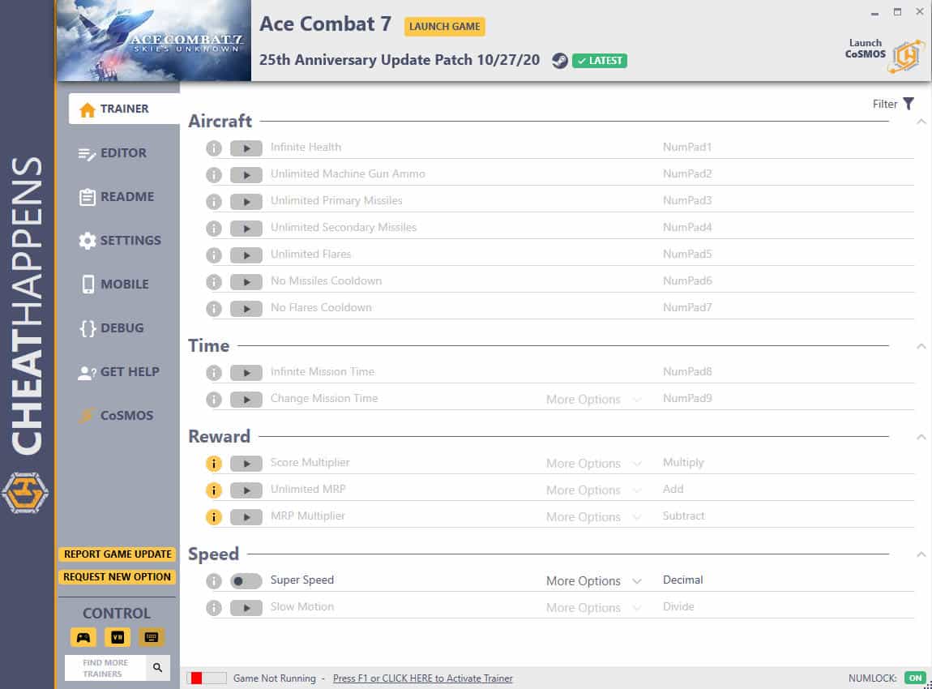Activate Unlimited Machine Gun Ammo

coord(246,175)
